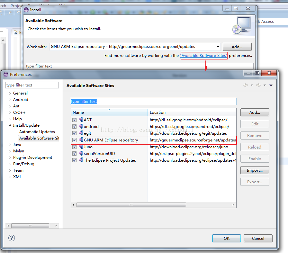The height and width of the screenshot is (253, 288).
Task: Sort sites by Location column header
Action: (x=192, y=112)
